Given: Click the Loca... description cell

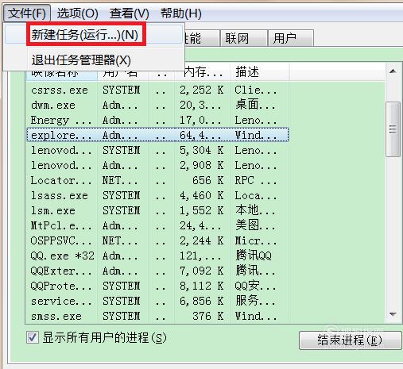Looking at the screenshot, I should (256, 196).
